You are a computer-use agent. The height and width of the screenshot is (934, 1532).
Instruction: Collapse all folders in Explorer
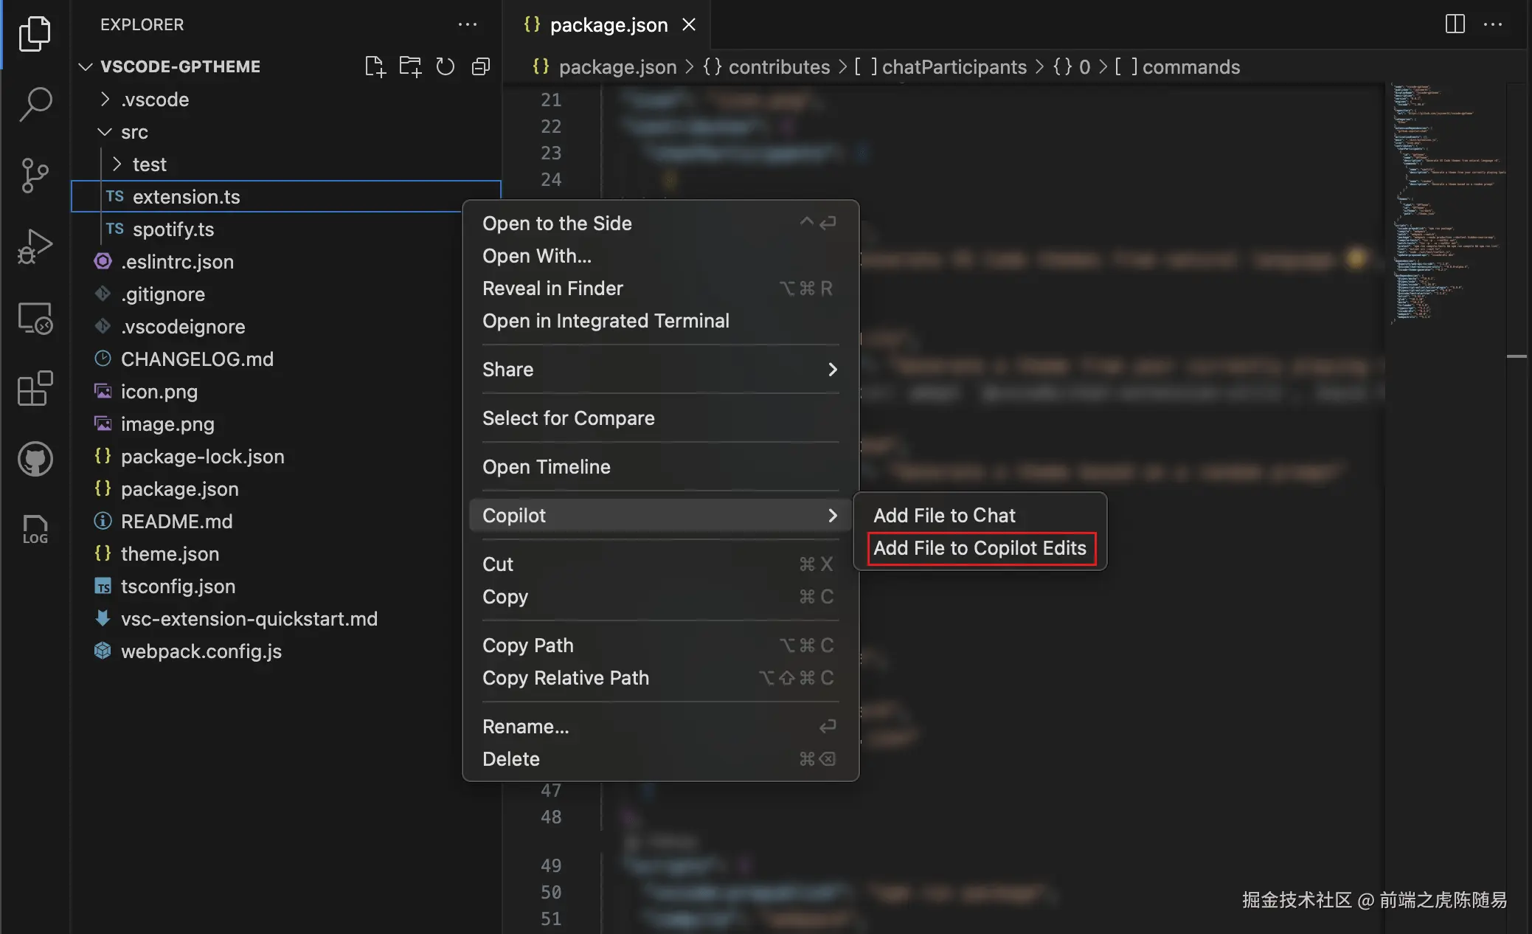pyautogui.click(x=481, y=66)
